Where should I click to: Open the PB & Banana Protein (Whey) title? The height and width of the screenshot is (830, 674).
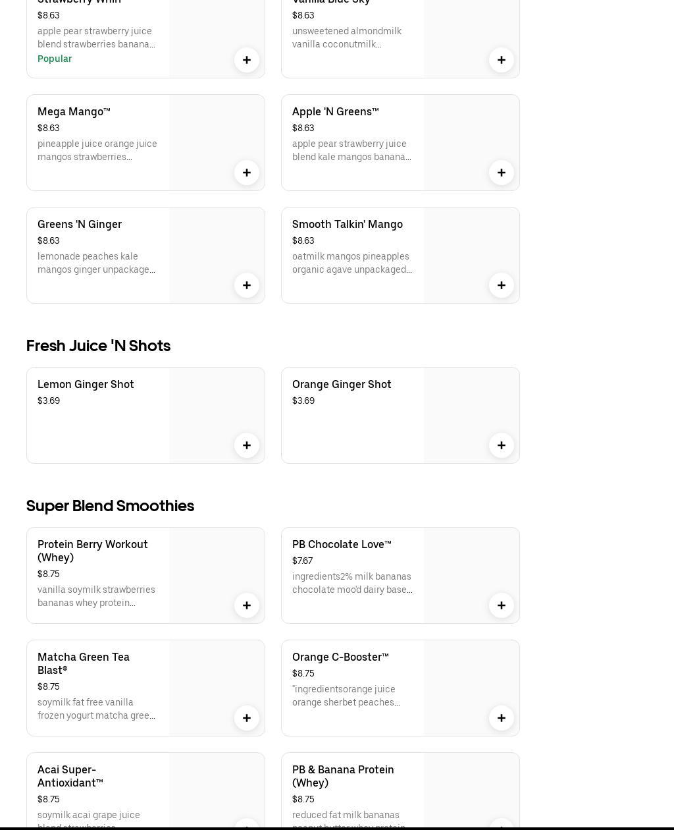coord(343,776)
